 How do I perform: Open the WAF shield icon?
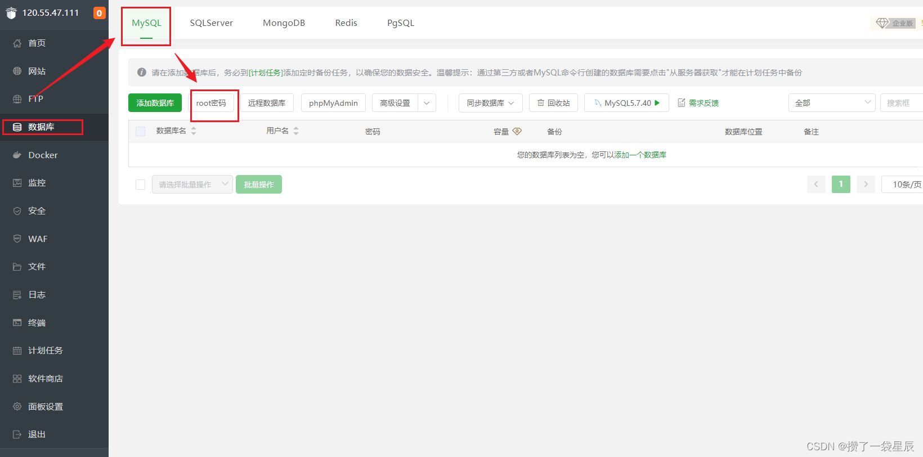17,239
